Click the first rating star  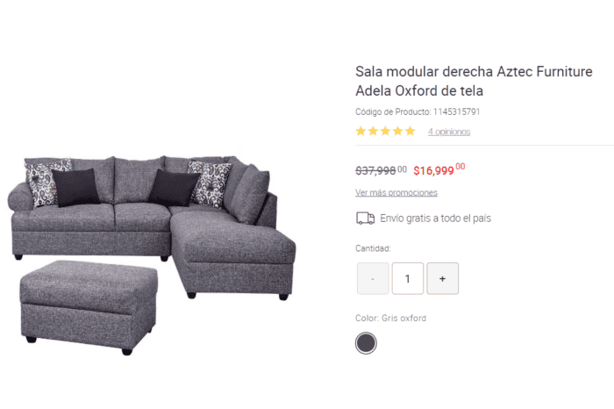(x=361, y=132)
